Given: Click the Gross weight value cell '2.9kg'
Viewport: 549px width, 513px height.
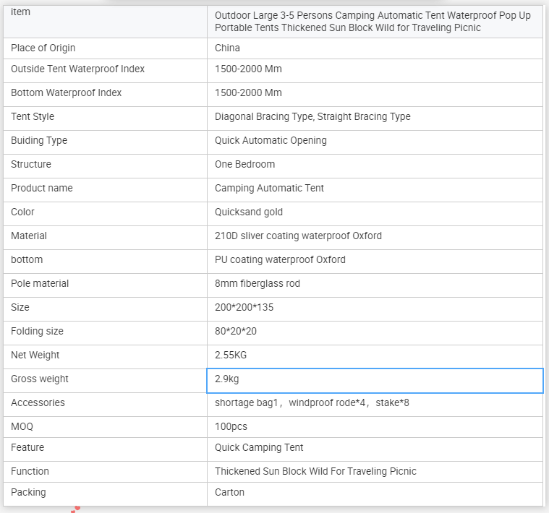Looking at the screenshot, I should tap(375, 379).
